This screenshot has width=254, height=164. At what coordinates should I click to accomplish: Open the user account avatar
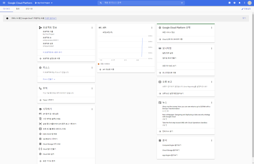(x=250, y=3)
